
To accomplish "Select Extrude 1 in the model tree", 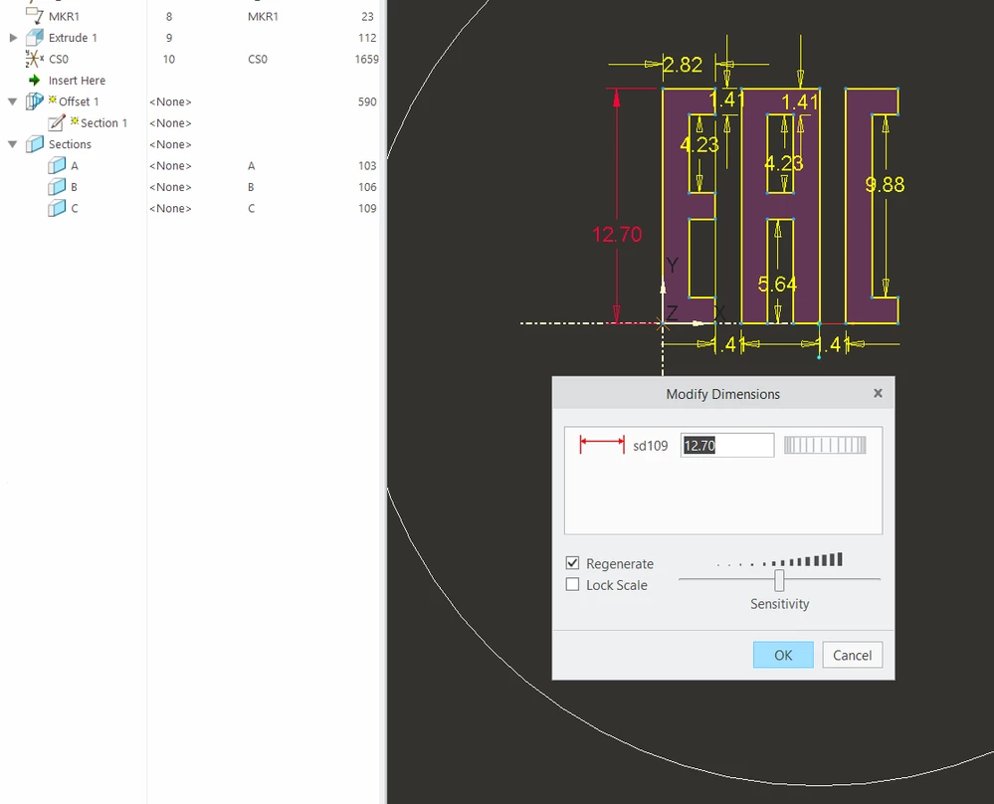I will coord(73,38).
